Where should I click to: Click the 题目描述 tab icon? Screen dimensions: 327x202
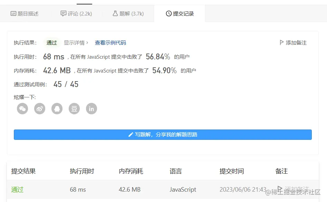(x=13, y=14)
